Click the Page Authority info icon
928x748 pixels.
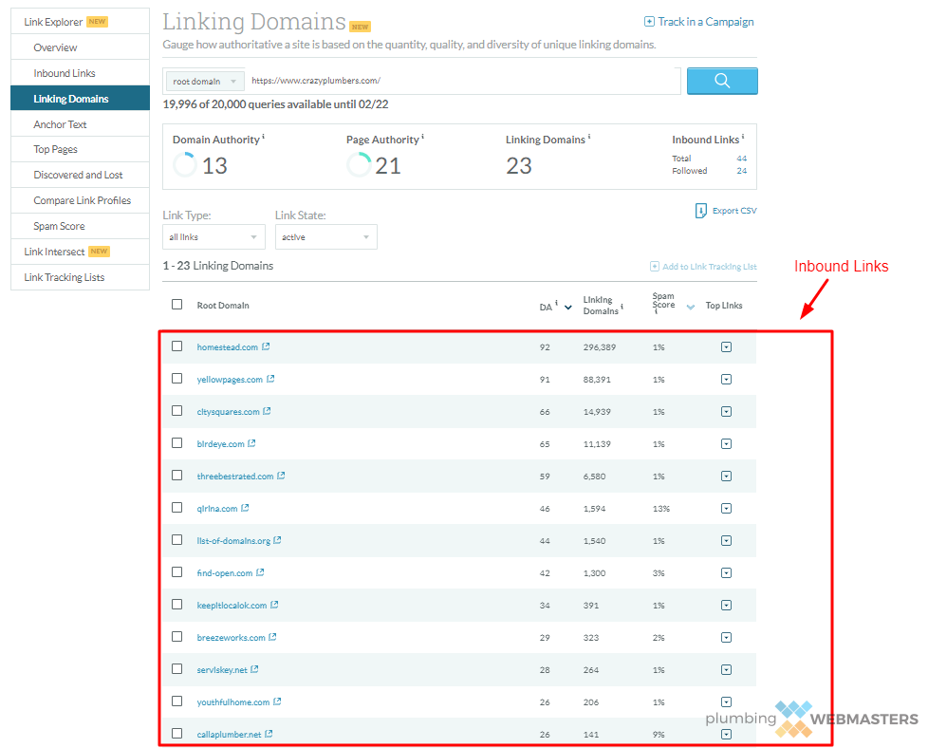coord(422,137)
